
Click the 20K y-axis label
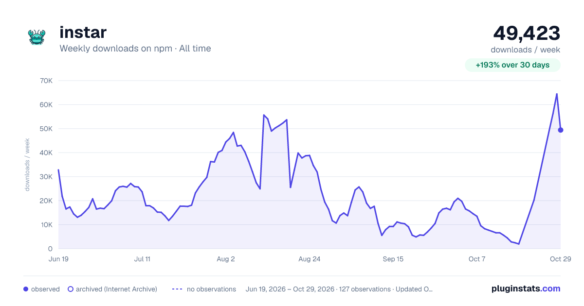46,201
